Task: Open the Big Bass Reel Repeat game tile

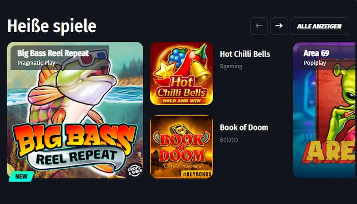Action: tap(75, 110)
